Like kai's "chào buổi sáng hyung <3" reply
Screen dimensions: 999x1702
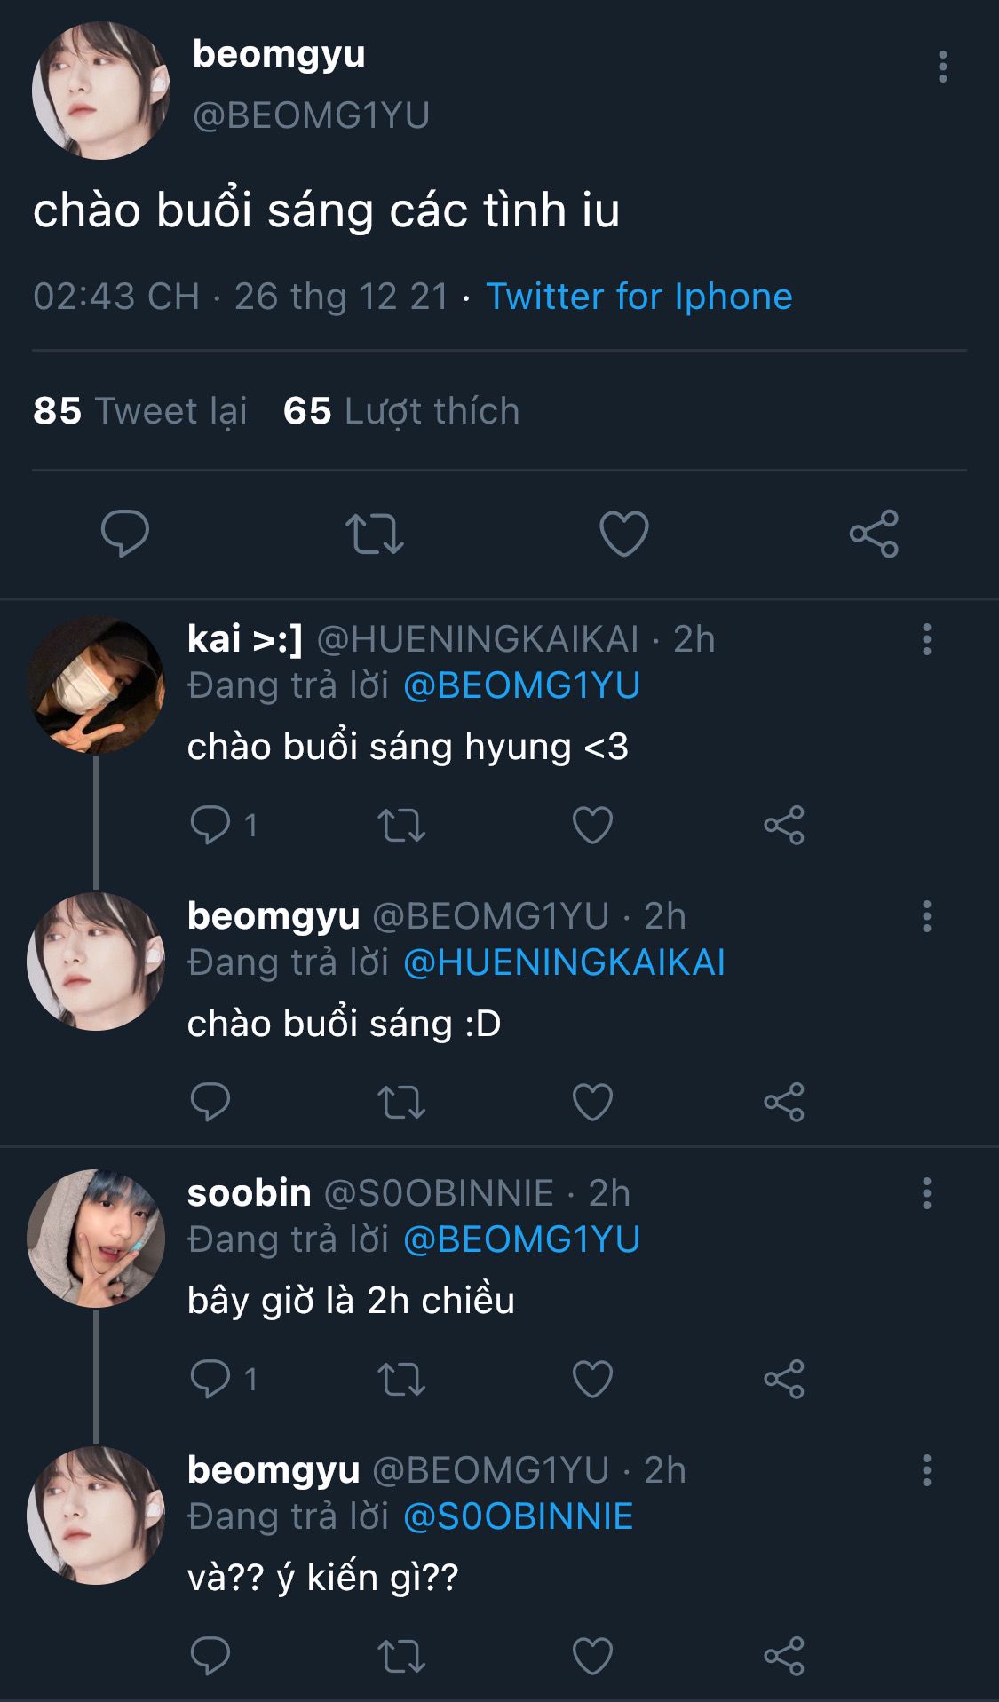point(592,825)
